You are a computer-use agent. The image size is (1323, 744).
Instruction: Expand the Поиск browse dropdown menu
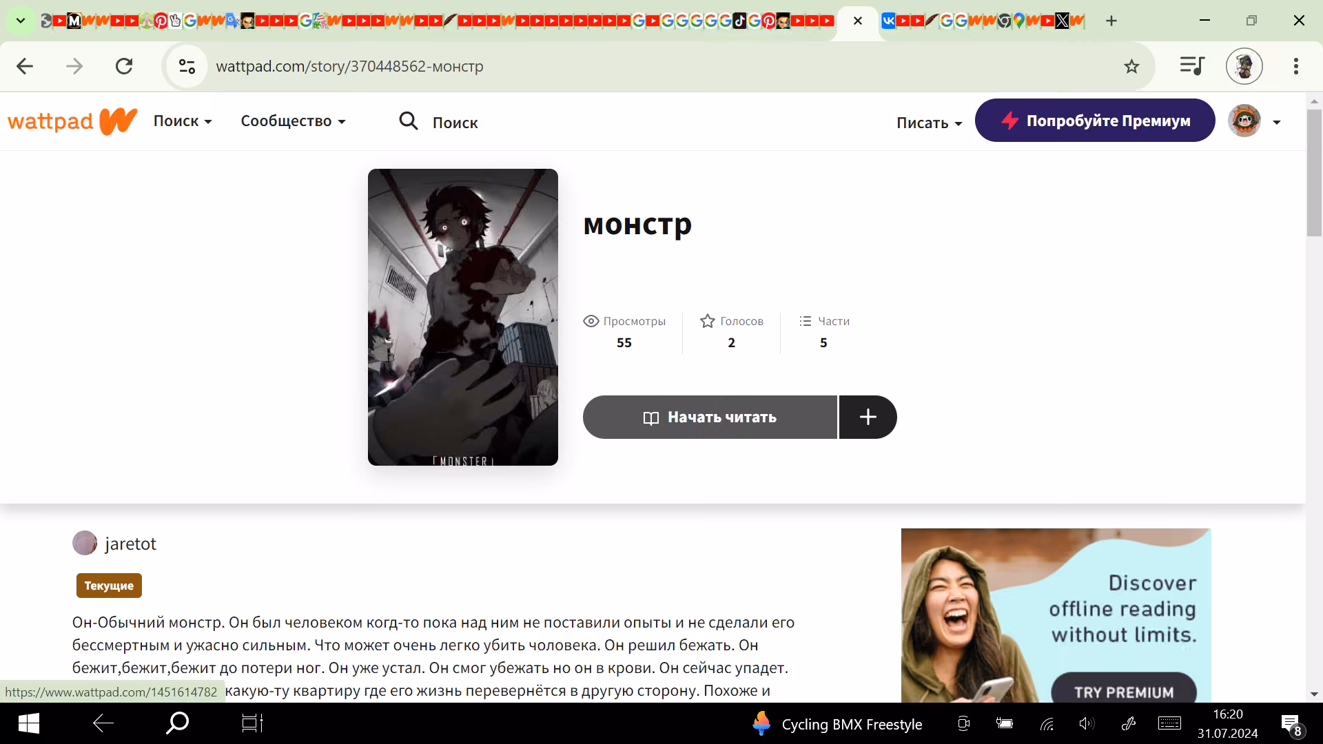point(183,121)
